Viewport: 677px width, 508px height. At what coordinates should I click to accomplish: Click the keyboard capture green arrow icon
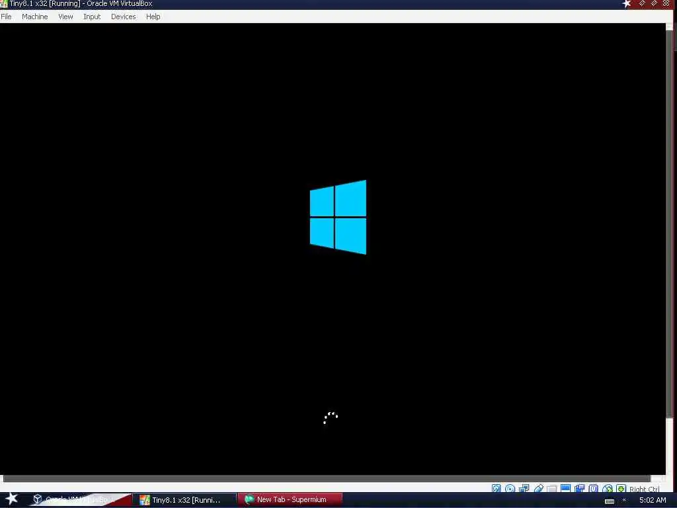click(x=621, y=489)
